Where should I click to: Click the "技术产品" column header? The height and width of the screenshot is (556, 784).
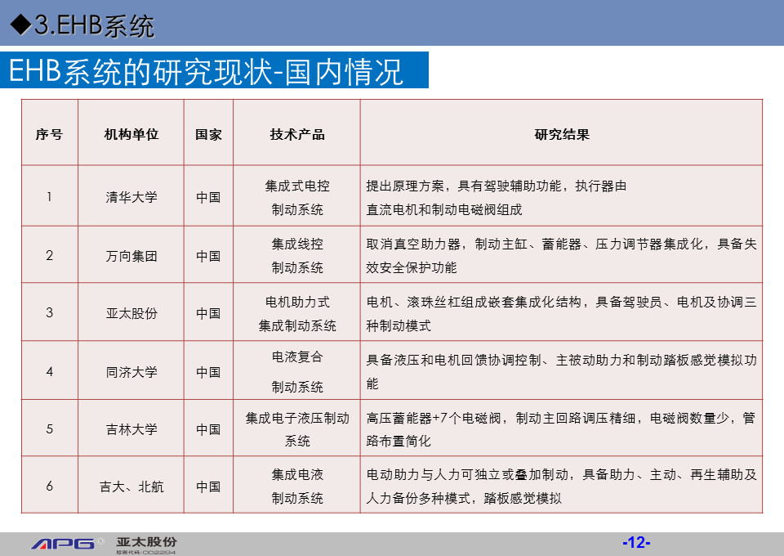pos(297,134)
